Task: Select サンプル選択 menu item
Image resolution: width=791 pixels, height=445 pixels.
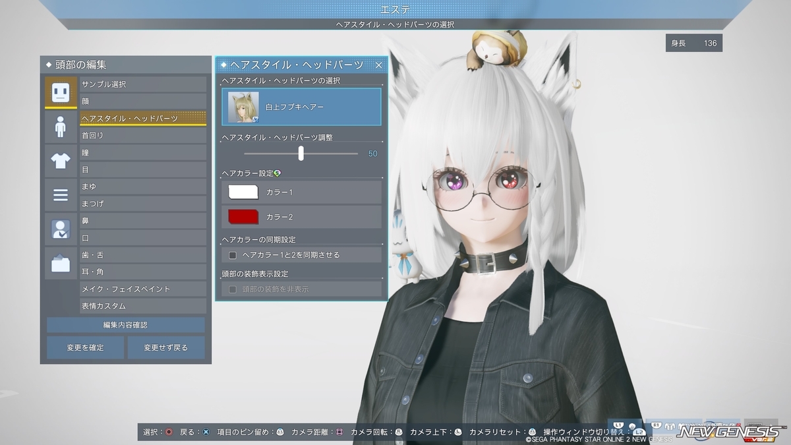Action: click(x=143, y=84)
